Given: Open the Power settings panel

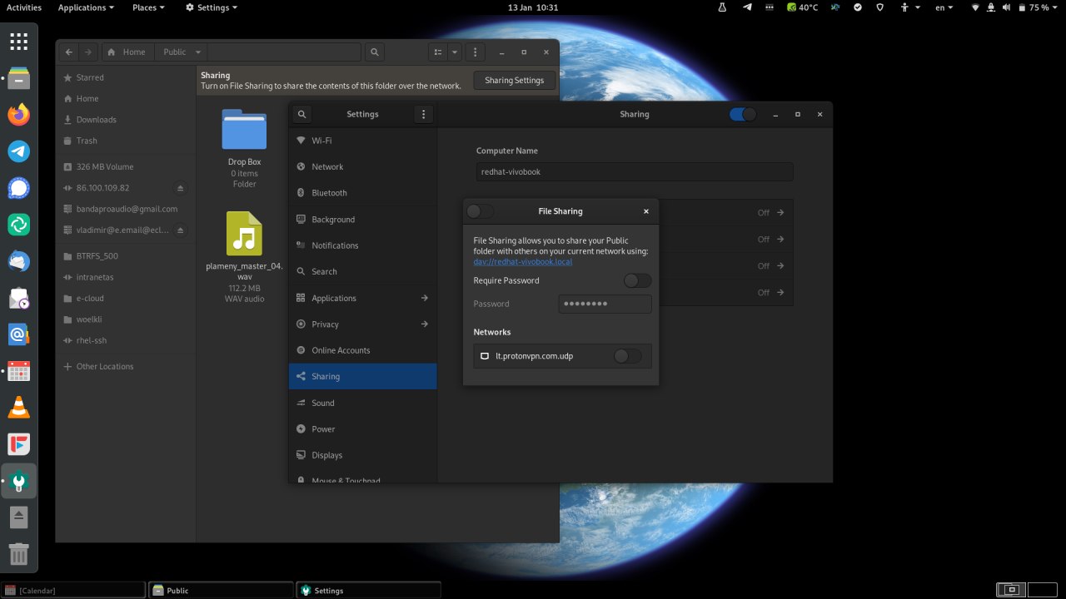Looking at the screenshot, I should point(362,429).
